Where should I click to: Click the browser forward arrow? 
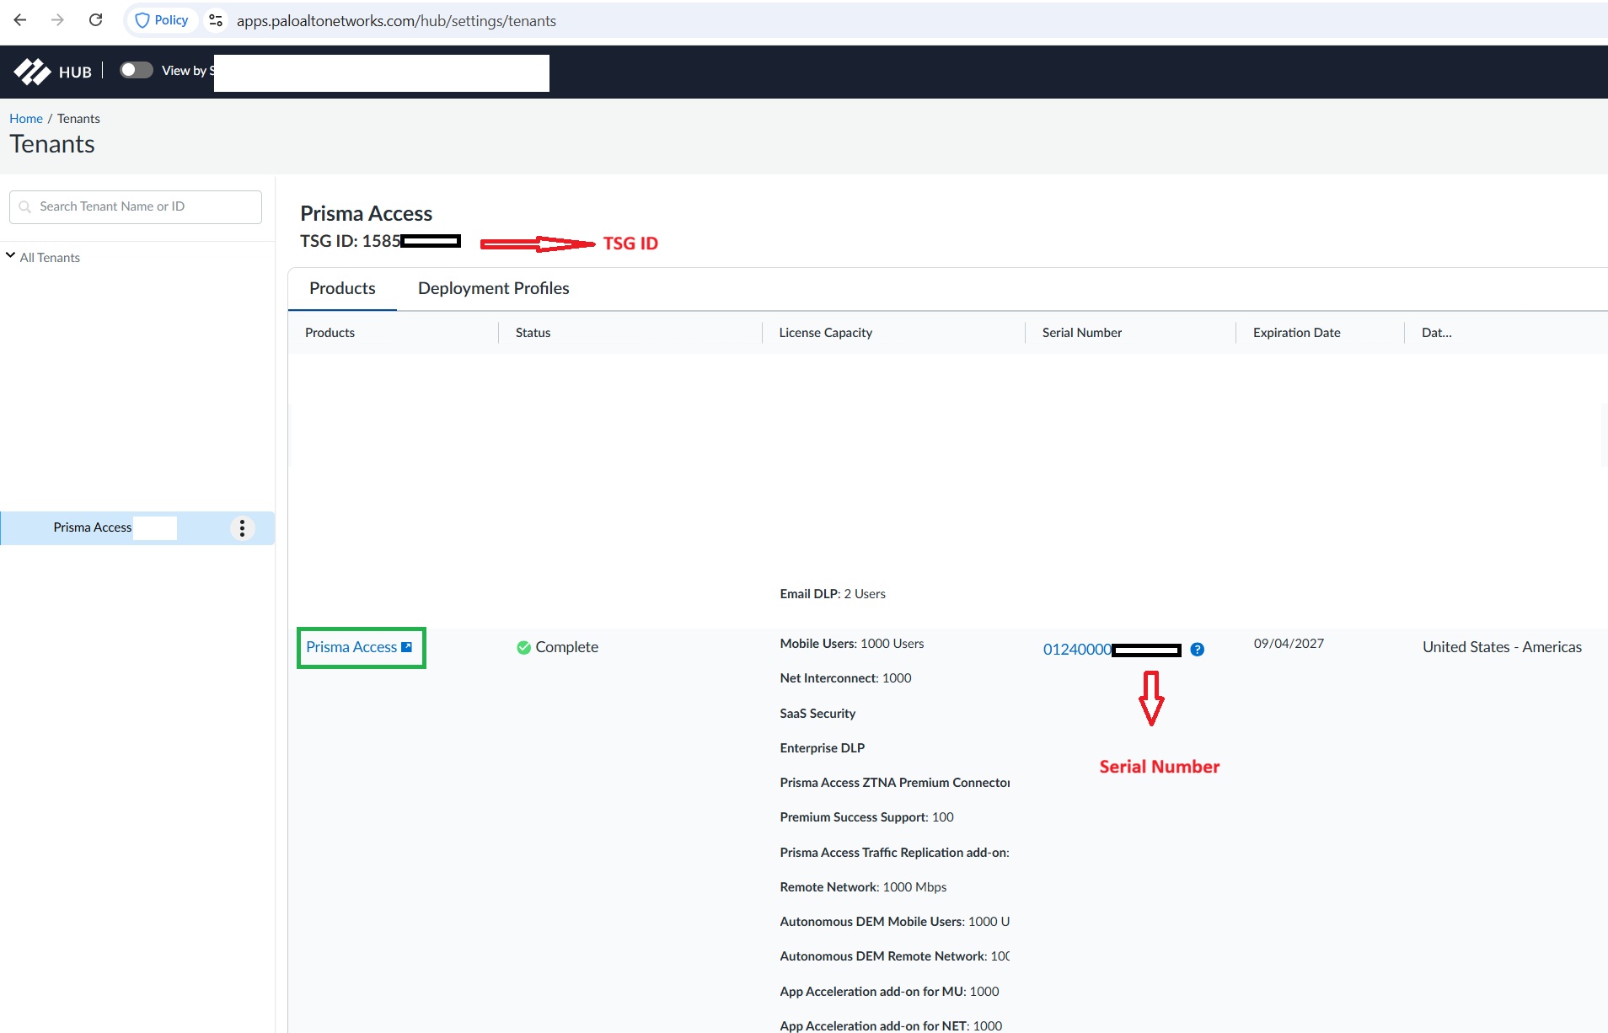[57, 20]
